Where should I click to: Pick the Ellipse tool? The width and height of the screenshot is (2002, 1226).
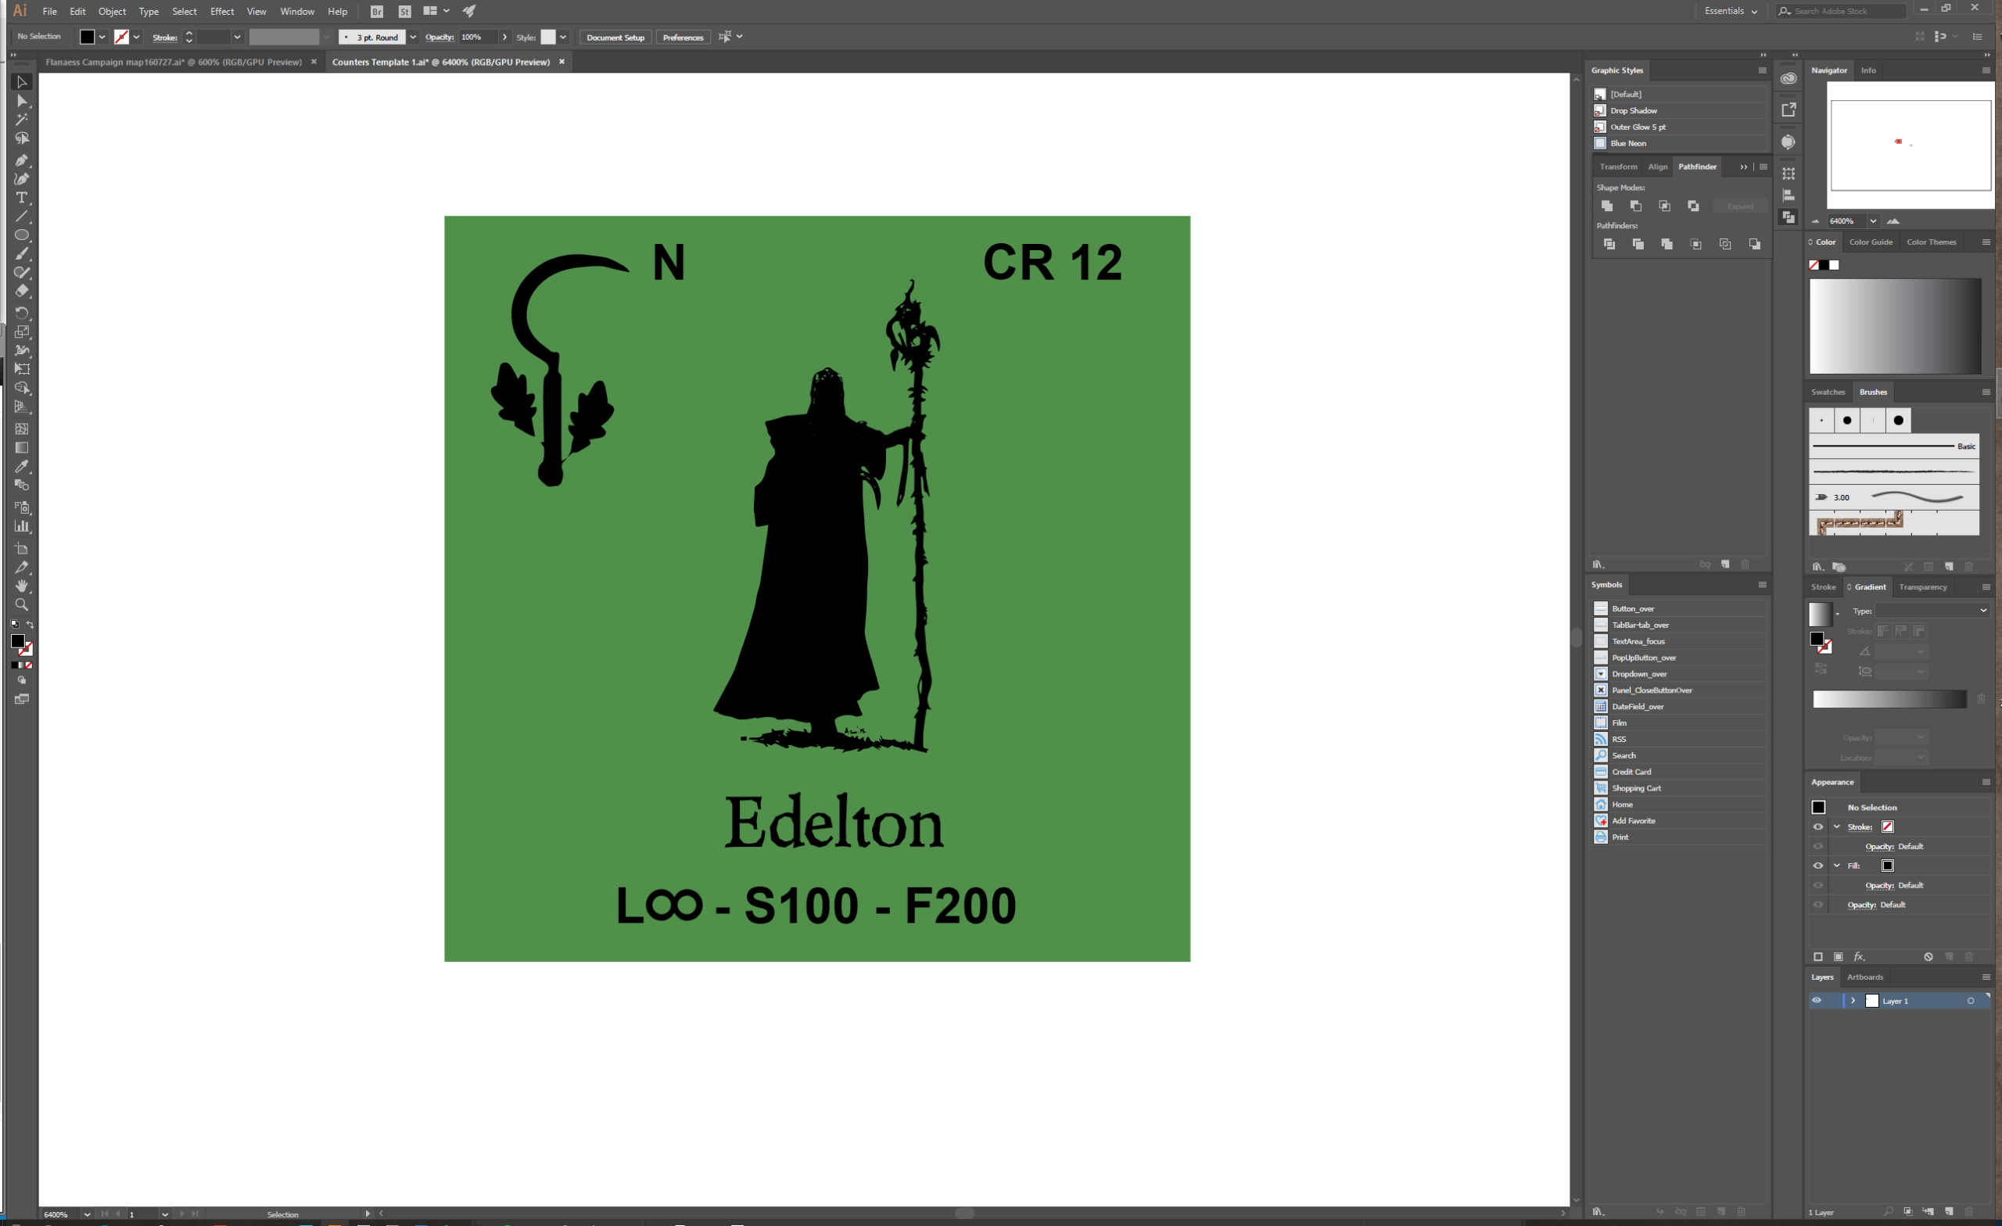click(22, 235)
